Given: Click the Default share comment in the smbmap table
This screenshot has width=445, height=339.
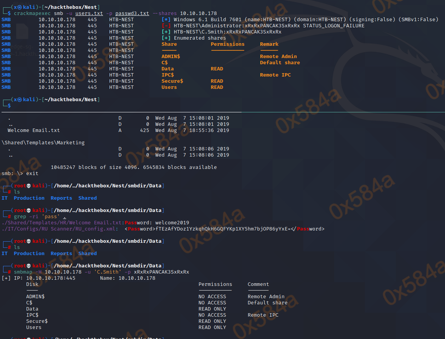Looking at the screenshot, I should (x=267, y=303).
